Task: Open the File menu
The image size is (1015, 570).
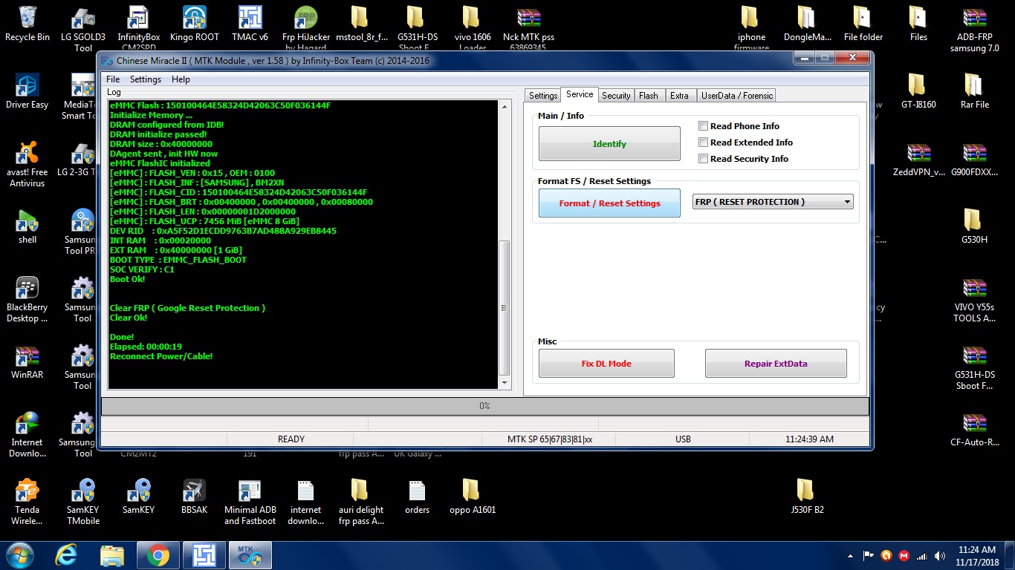Action: pyautogui.click(x=113, y=79)
